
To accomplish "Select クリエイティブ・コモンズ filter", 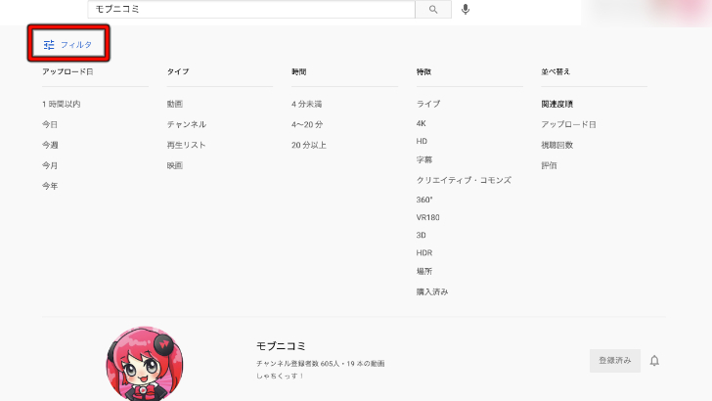I will tap(464, 180).
